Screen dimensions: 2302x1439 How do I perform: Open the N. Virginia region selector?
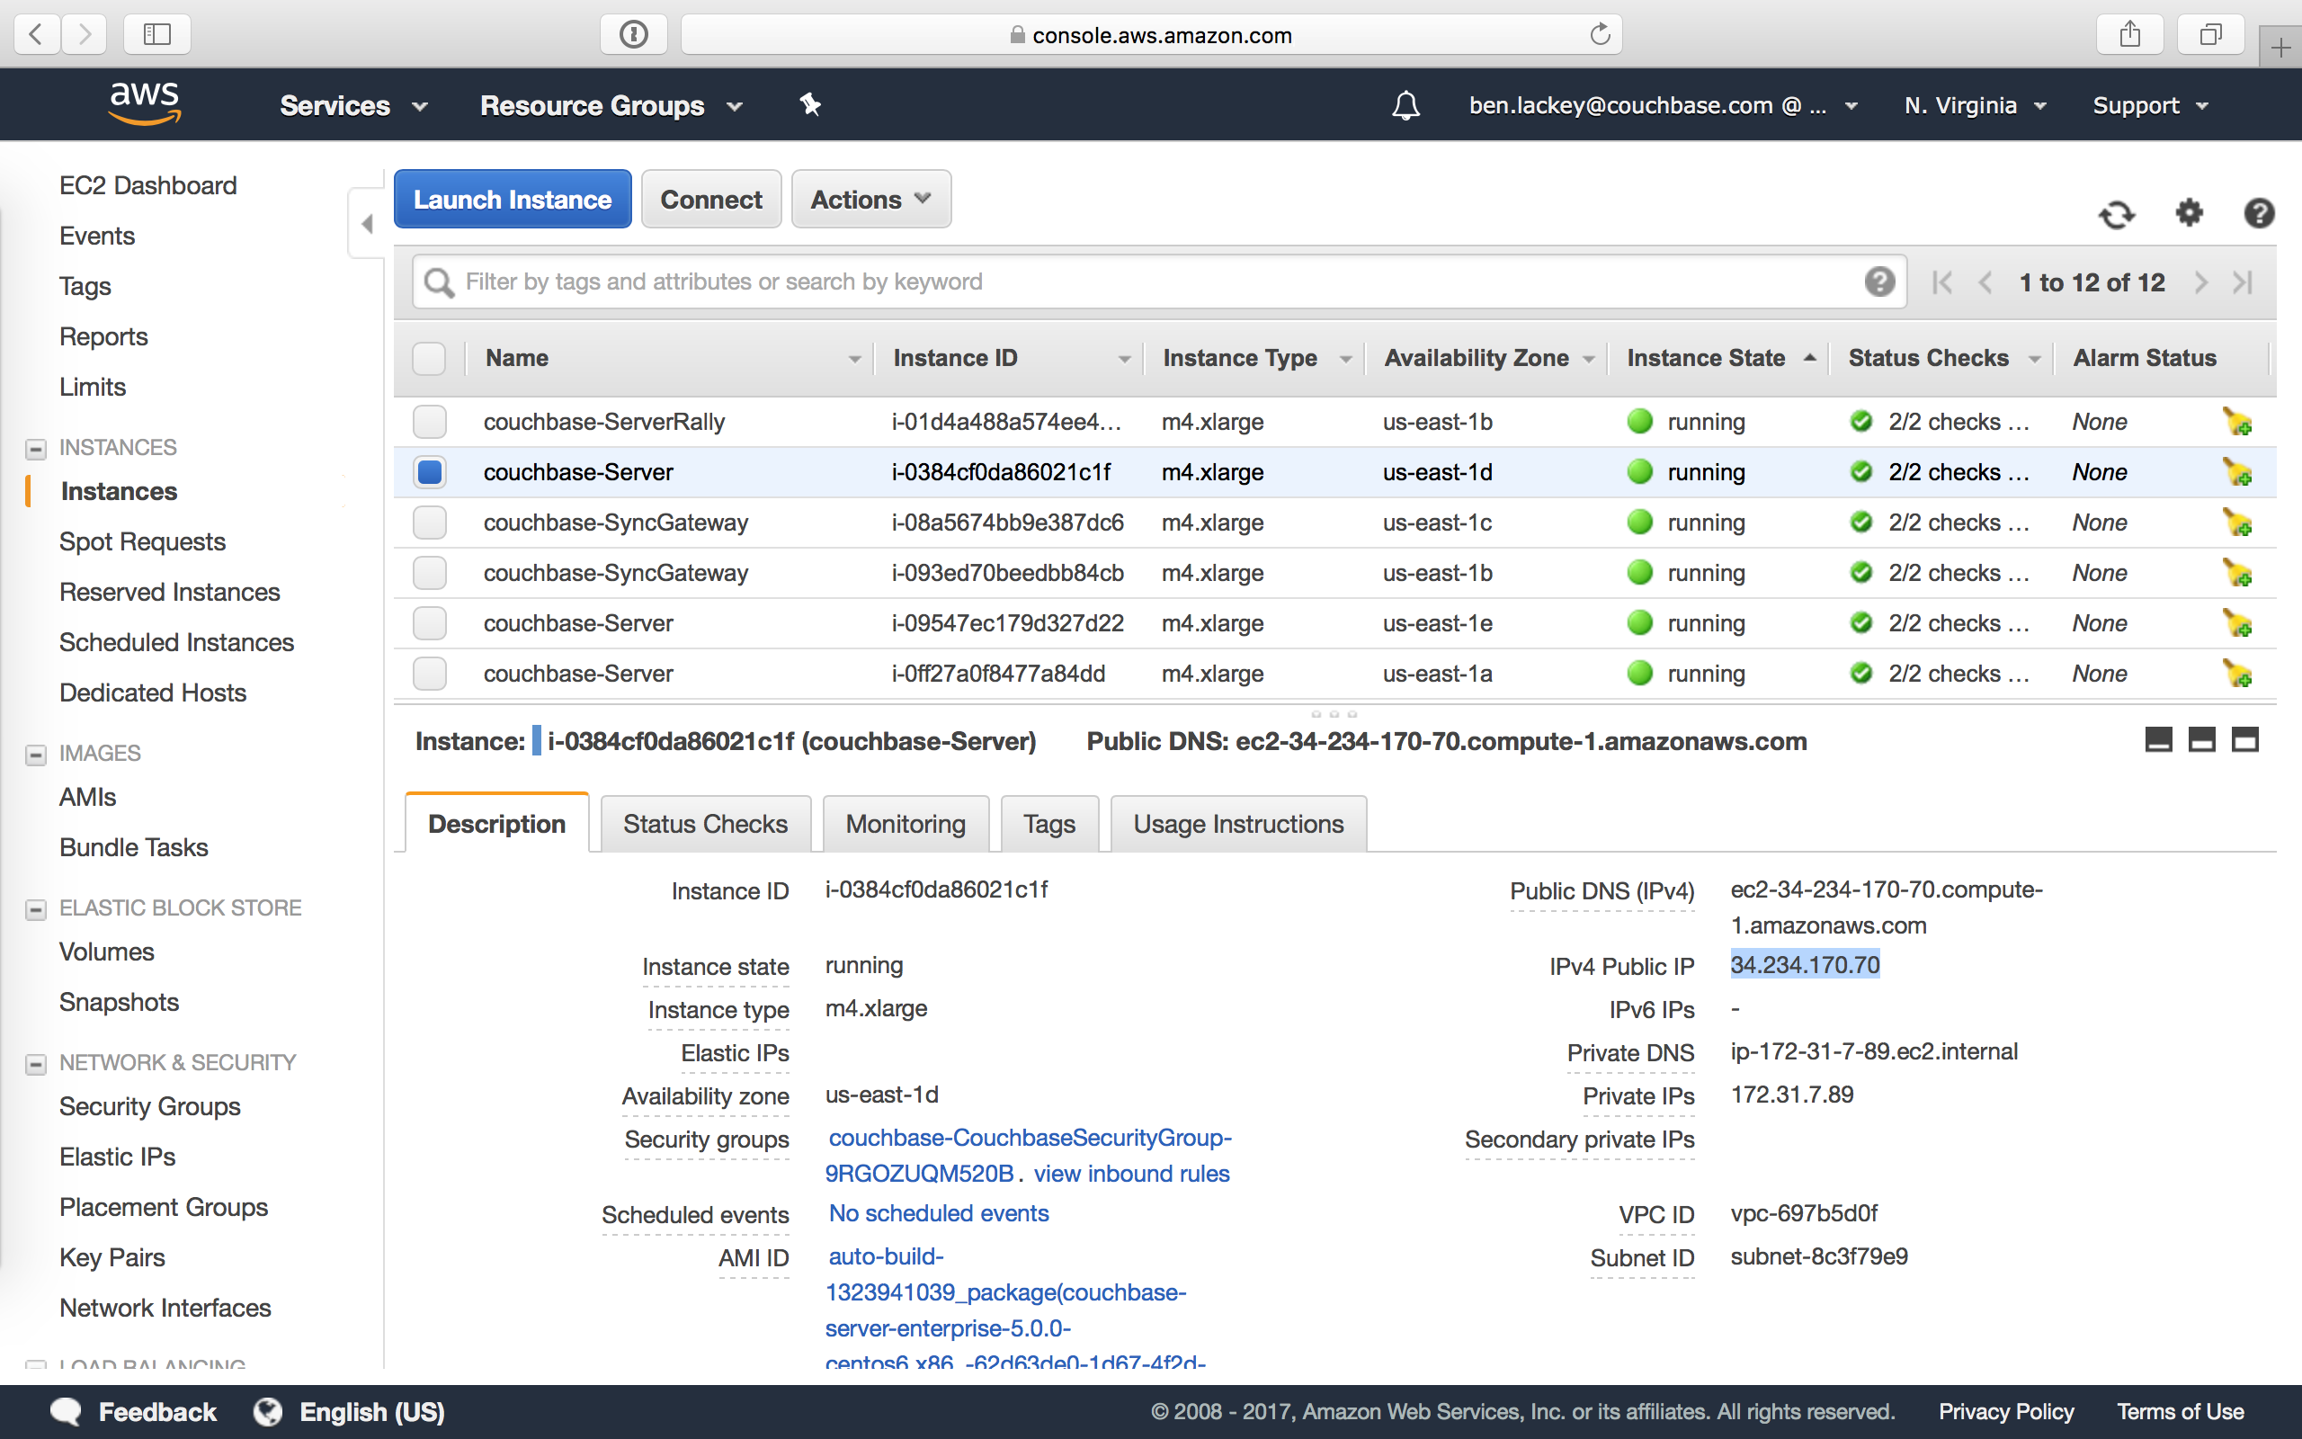click(x=1975, y=105)
